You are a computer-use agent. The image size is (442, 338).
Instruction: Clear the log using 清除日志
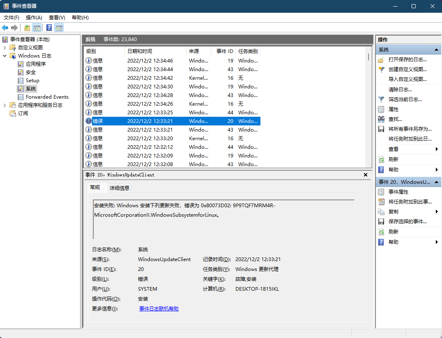[397, 89]
